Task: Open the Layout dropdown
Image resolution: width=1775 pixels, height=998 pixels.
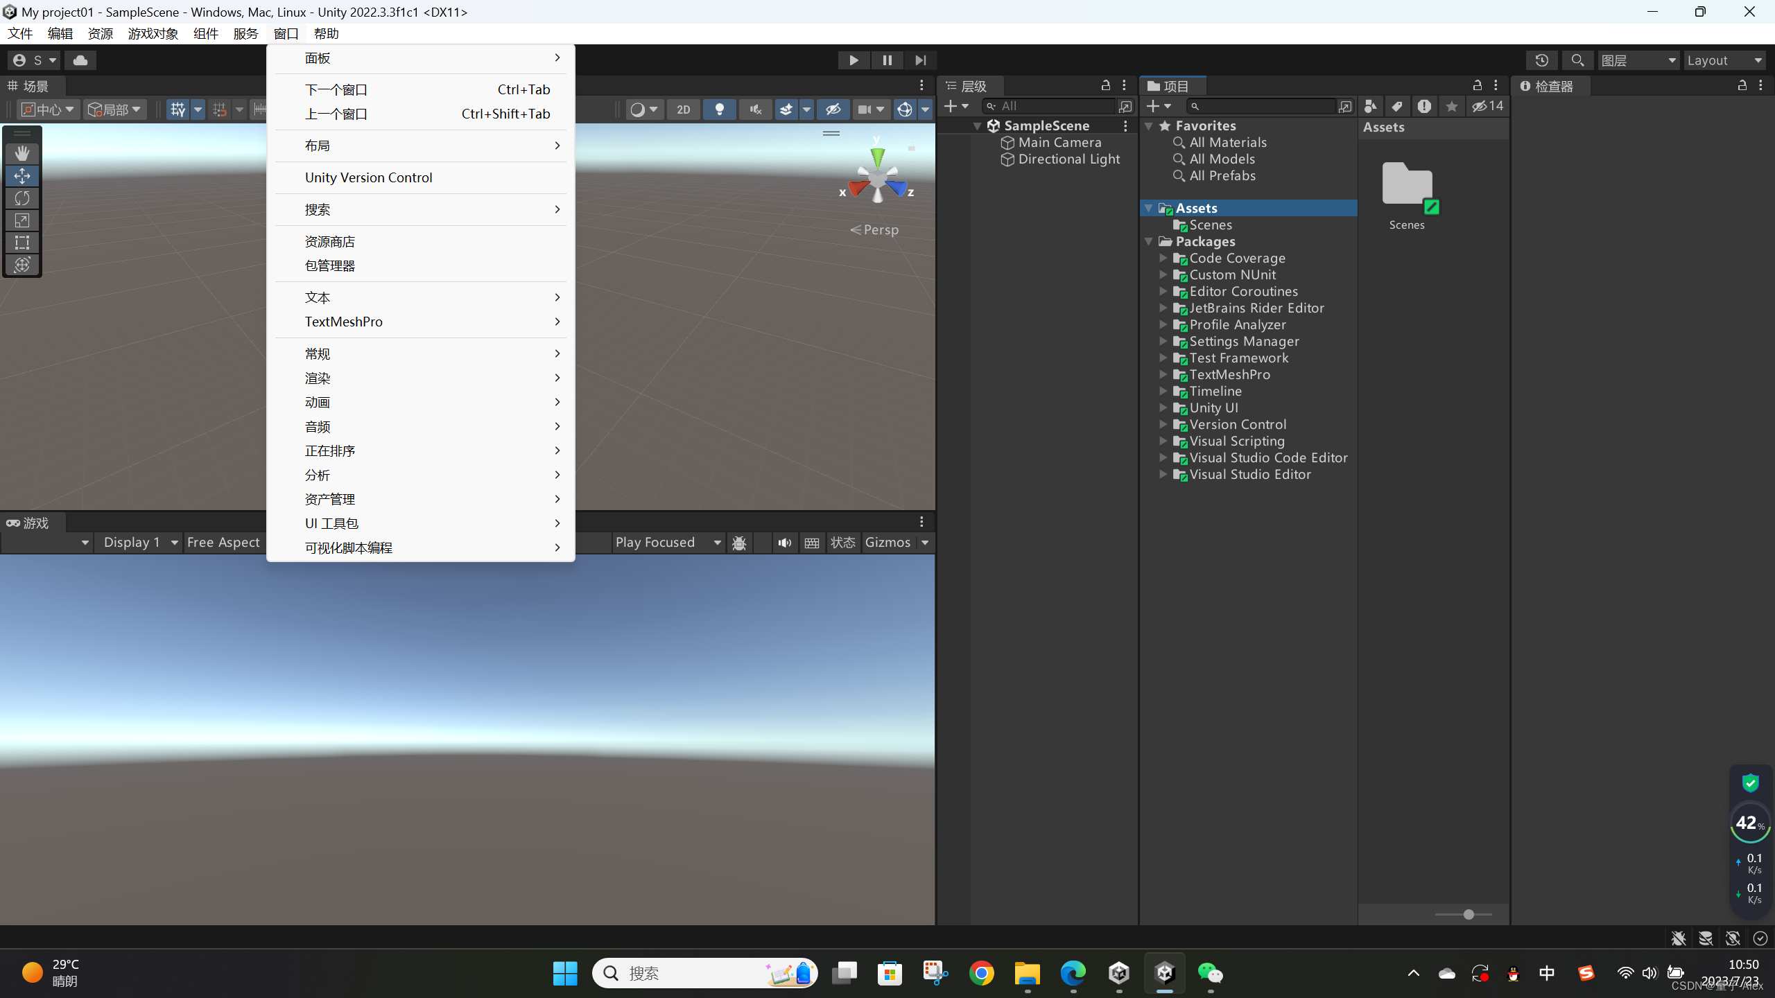Action: click(x=1724, y=60)
